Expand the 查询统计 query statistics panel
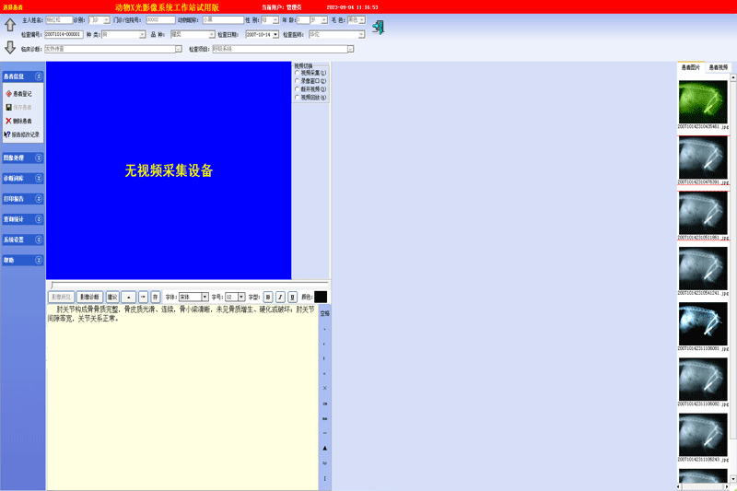This screenshot has height=491, width=737. point(39,219)
